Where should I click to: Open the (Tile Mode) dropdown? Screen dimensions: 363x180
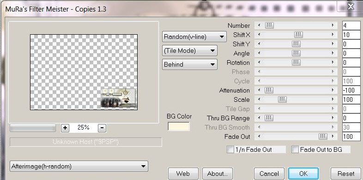coord(190,50)
